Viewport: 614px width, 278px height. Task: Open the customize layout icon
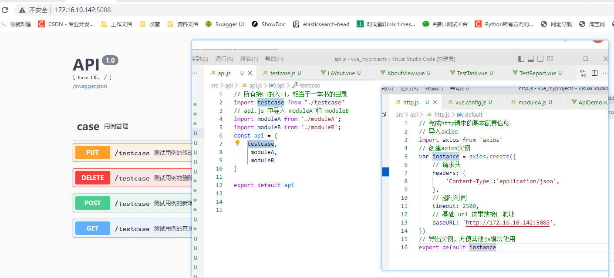(x=550, y=59)
